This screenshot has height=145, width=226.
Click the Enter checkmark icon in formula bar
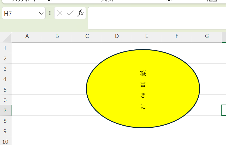tap(70, 13)
